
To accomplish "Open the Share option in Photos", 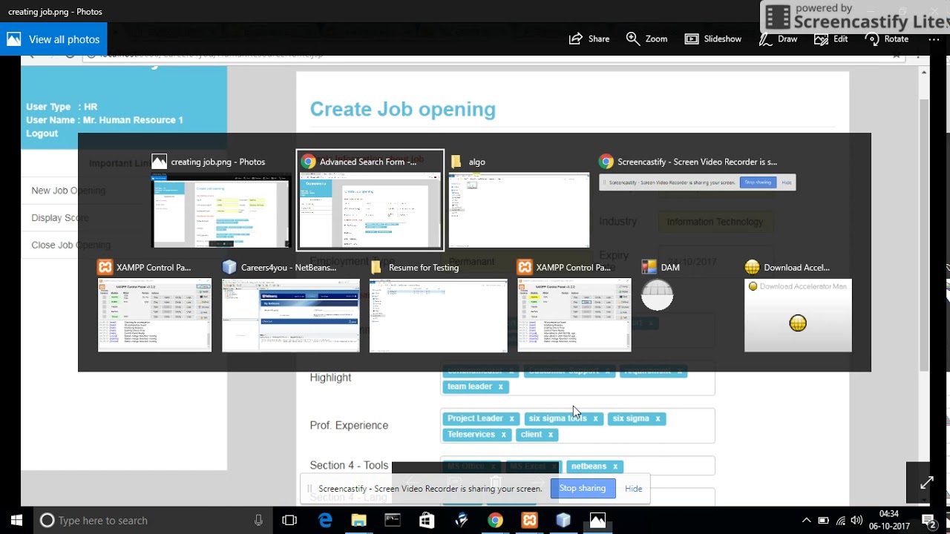I will tap(589, 39).
